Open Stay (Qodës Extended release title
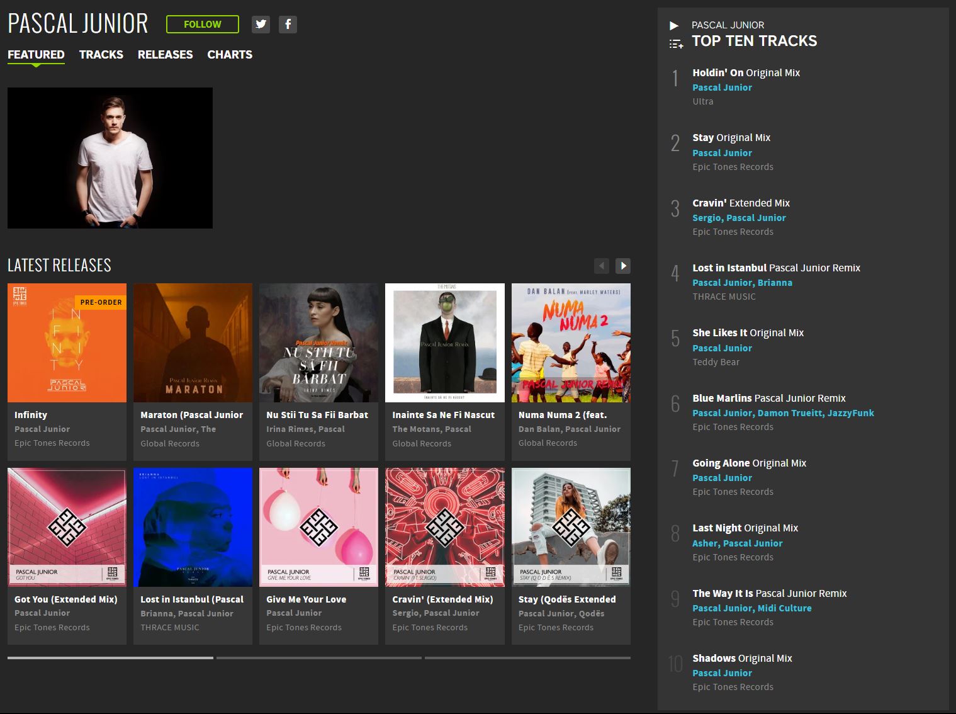This screenshot has width=956, height=714. [567, 599]
